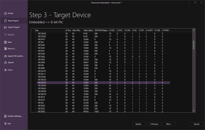Click the Save disk icon
The image size is (205, 130).
point(5,42)
